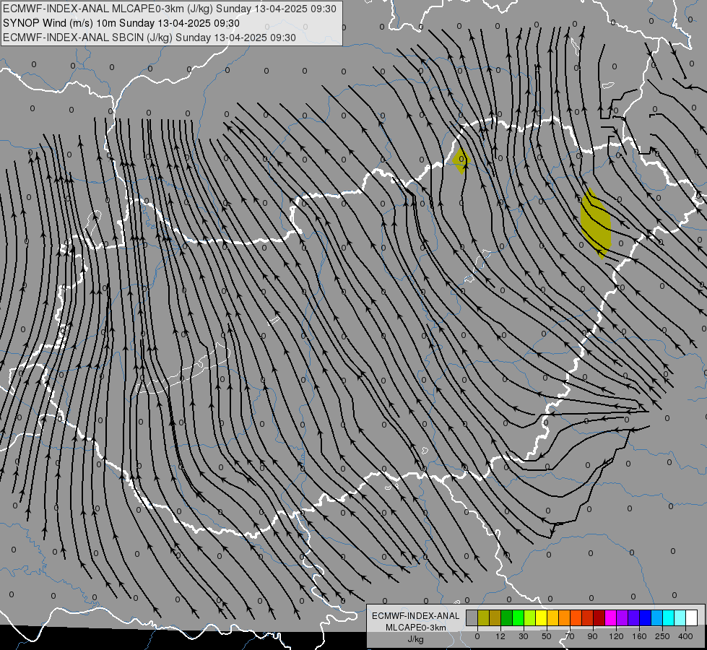Click the legend value '250'

tap(662, 636)
